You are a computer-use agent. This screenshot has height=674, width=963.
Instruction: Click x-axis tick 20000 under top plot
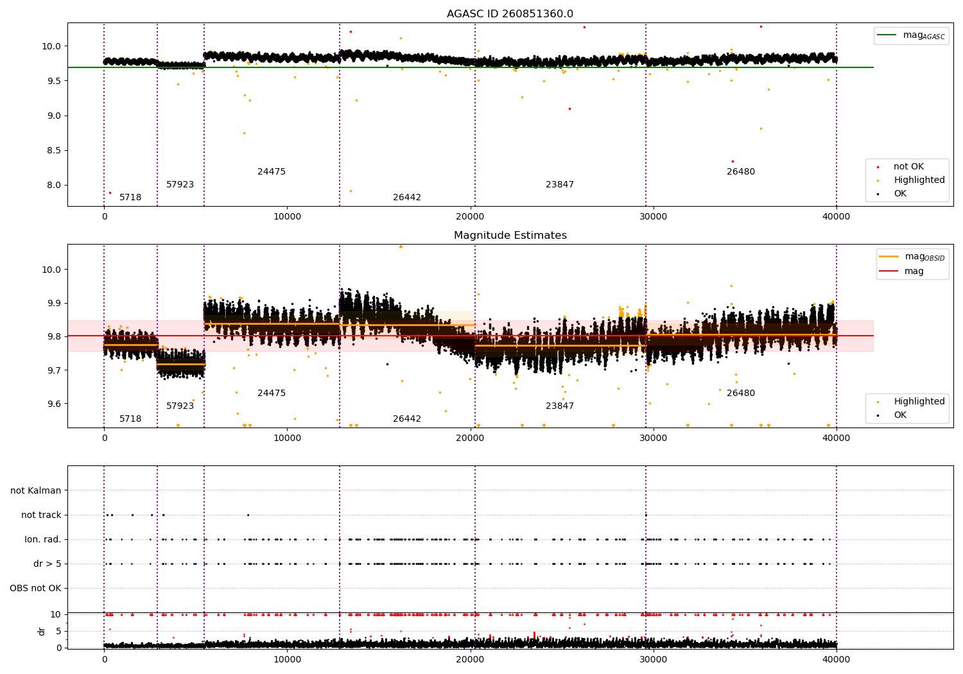[470, 217]
